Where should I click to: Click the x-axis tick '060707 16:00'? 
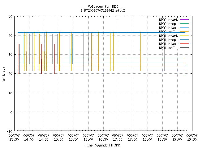88,138
